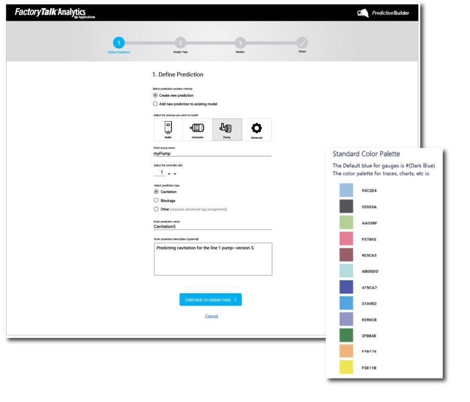The height and width of the screenshot is (402, 470).
Task: Pick the 37A9E0 sky blue swatch
Action: click(346, 303)
